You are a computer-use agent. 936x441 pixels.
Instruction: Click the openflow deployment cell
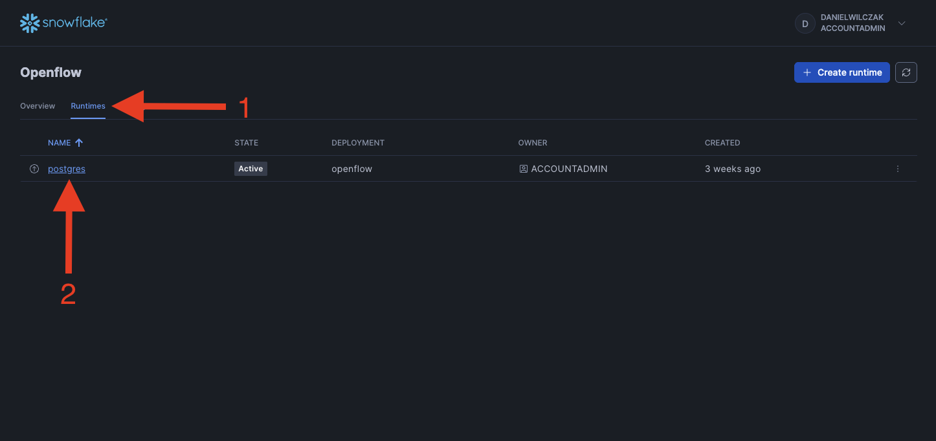(351, 169)
